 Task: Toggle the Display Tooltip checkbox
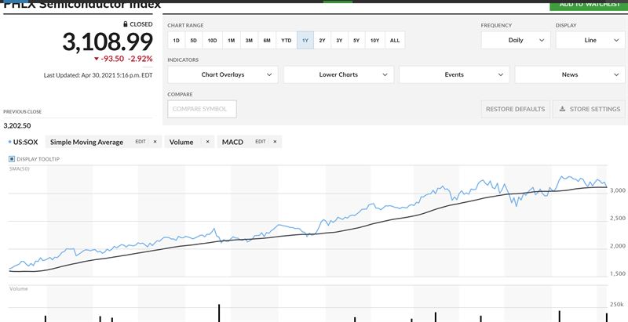coord(13,159)
